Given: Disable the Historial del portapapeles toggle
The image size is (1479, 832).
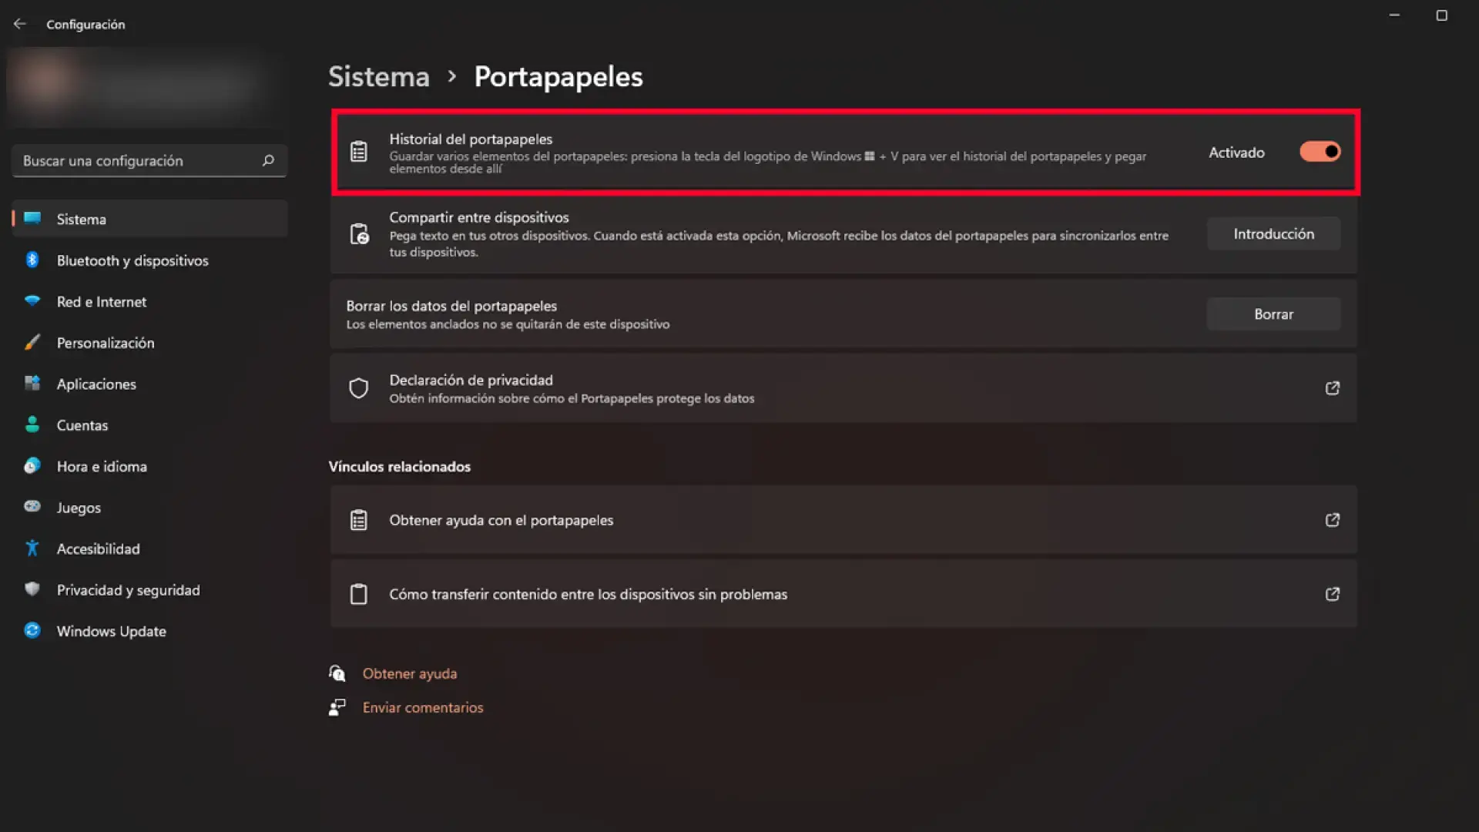Looking at the screenshot, I should 1320,152.
